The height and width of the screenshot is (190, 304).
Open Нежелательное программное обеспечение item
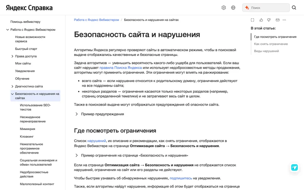pyautogui.click(x=32, y=148)
